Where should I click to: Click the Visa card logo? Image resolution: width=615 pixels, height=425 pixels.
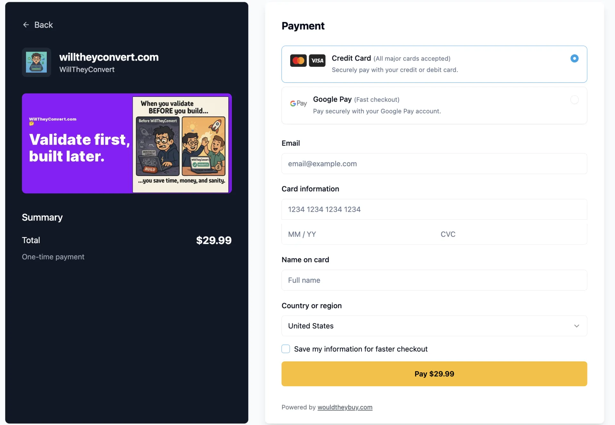317,61
